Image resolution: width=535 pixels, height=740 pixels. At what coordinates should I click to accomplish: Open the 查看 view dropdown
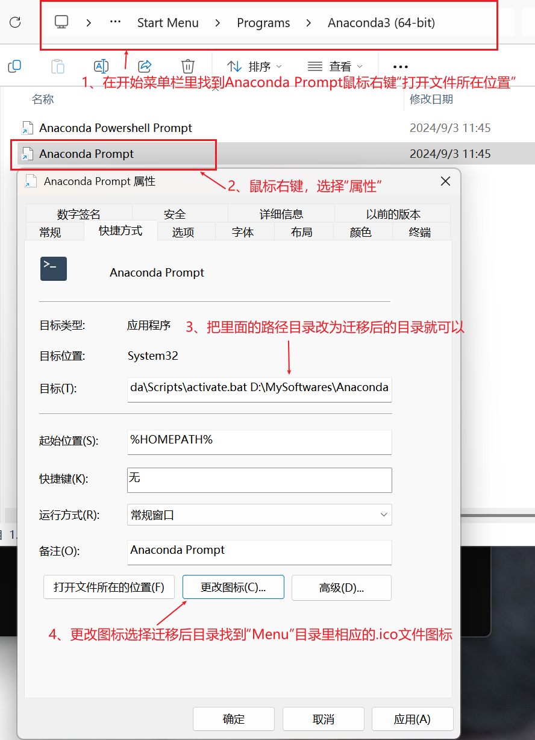pos(335,66)
